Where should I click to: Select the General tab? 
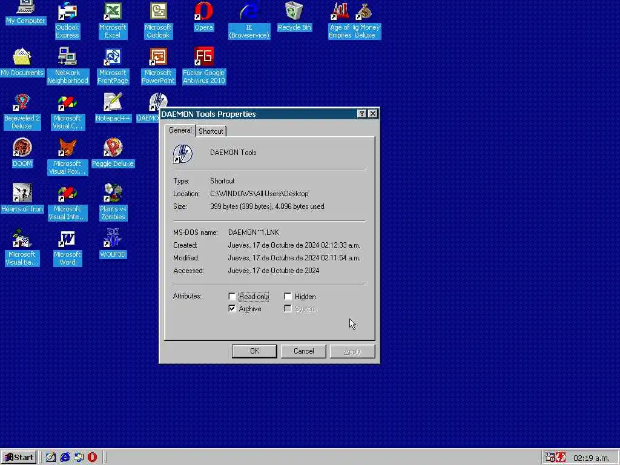(x=180, y=130)
